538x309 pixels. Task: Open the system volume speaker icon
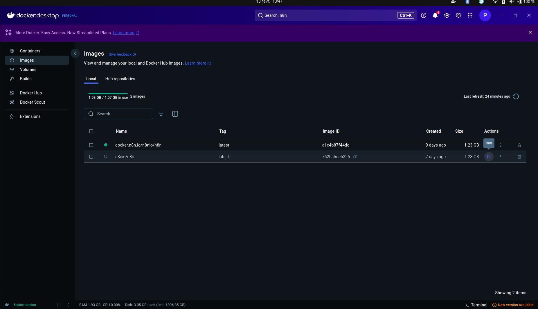tap(511, 2)
